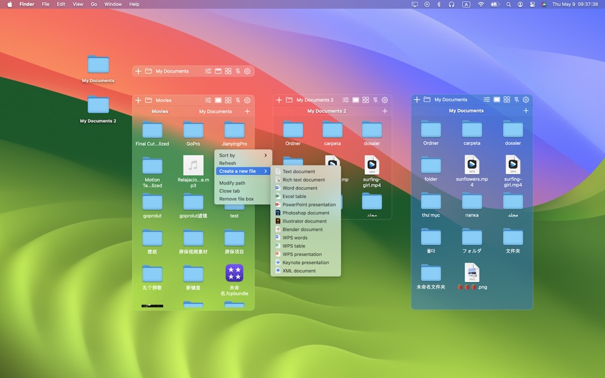Choose Remove file box from the context menu
The width and height of the screenshot is (605, 378).
(x=243, y=199)
